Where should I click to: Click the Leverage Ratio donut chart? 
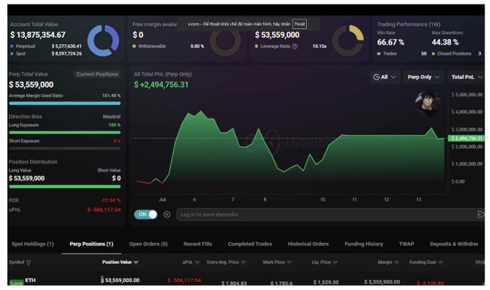pos(348,40)
